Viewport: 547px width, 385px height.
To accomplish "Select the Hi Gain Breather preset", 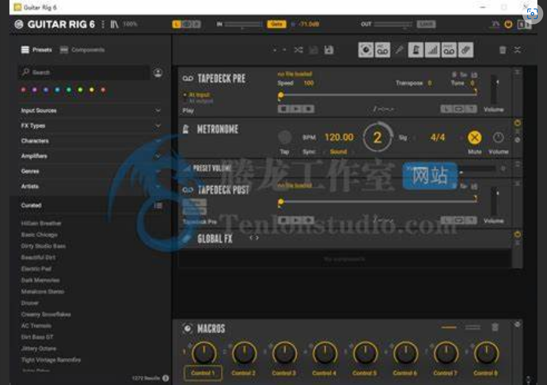I will (x=41, y=223).
